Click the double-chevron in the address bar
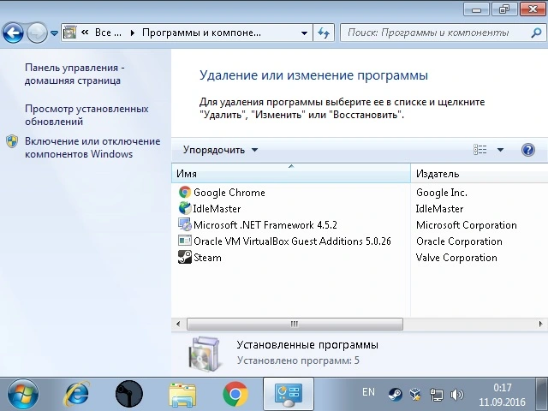The height and width of the screenshot is (411, 548). [85, 33]
